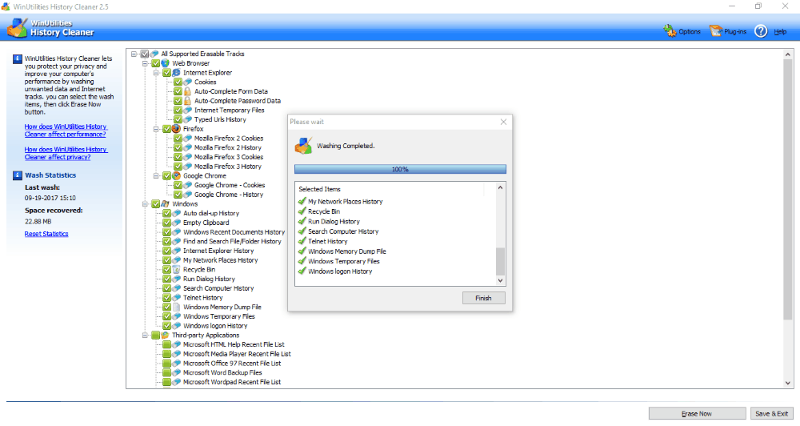Click the padlock icon next to Auto-Complete Form Data
Viewport: 800px width, 426px height.
point(188,91)
